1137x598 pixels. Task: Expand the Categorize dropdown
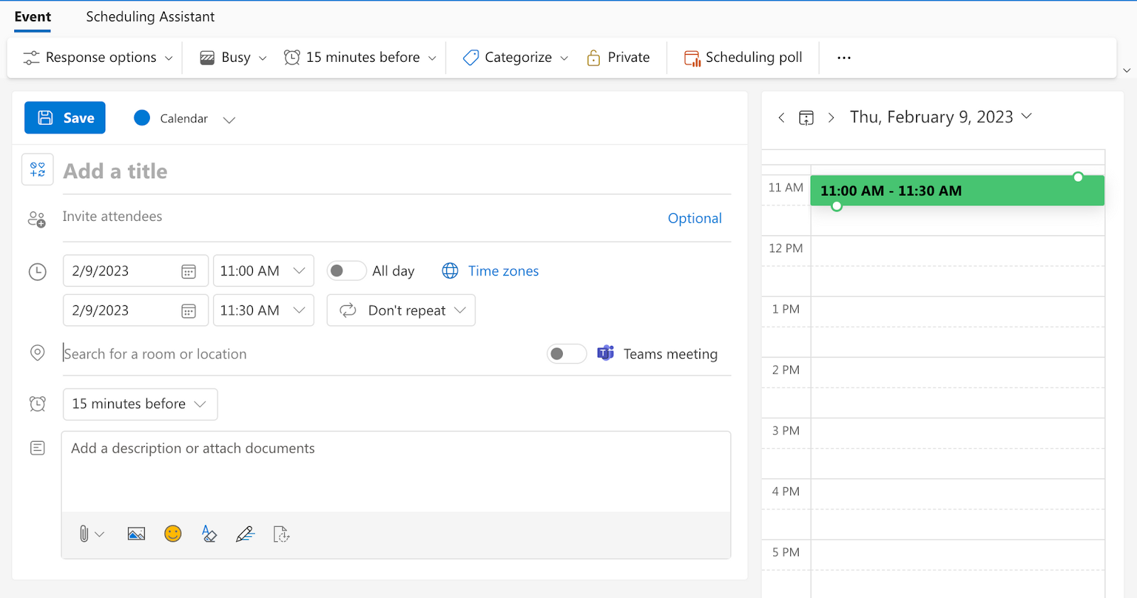515,58
